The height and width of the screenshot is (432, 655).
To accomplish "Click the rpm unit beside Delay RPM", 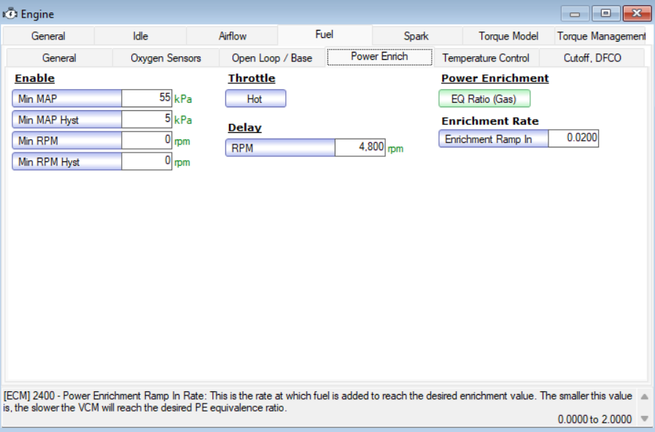I will click(x=395, y=149).
